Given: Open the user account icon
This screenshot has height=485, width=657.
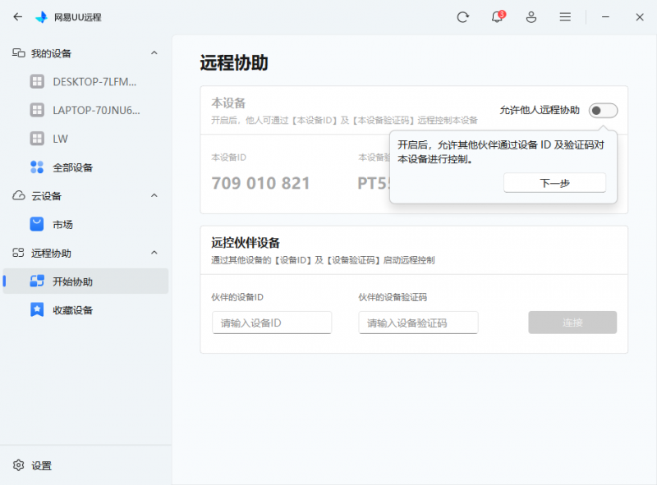Looking at the screenshot, I should click(x=531, y=16).
